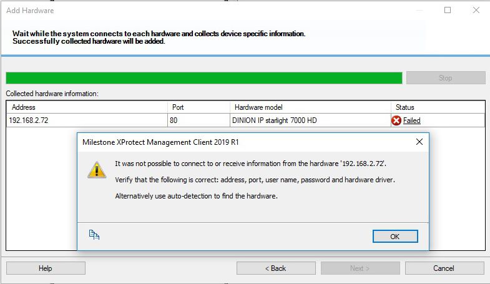Image resolution: width=490 pixels, height=284 pixels.
Task: Sort by the Port column header
Action: click(198, 107)
